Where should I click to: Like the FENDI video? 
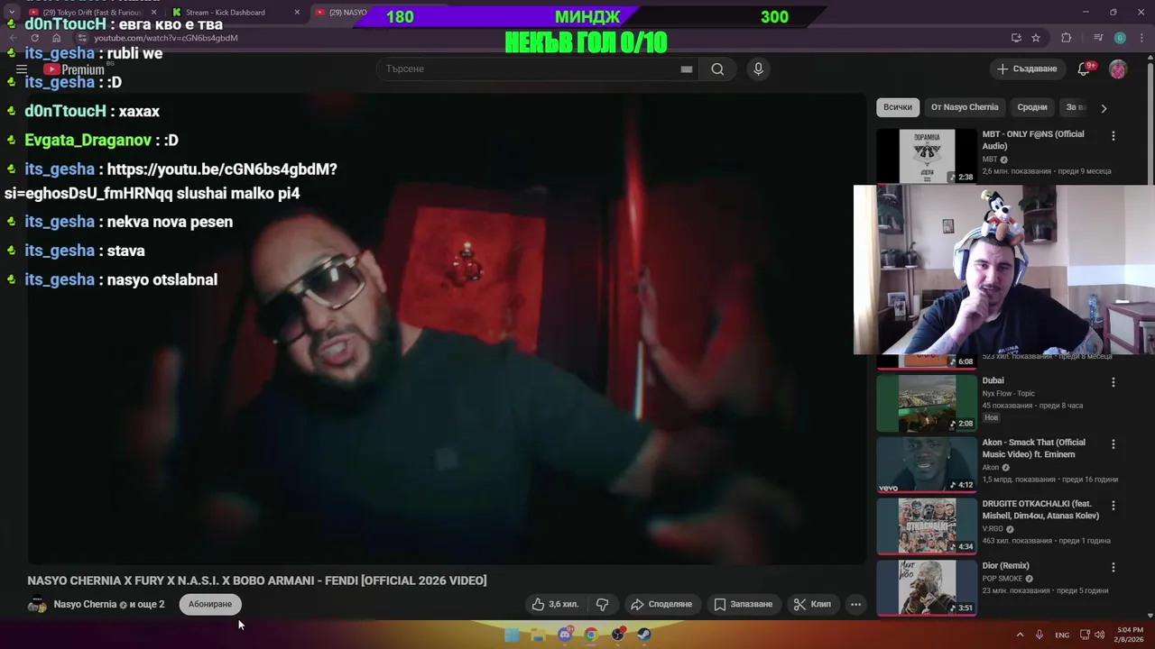[554, 604]
